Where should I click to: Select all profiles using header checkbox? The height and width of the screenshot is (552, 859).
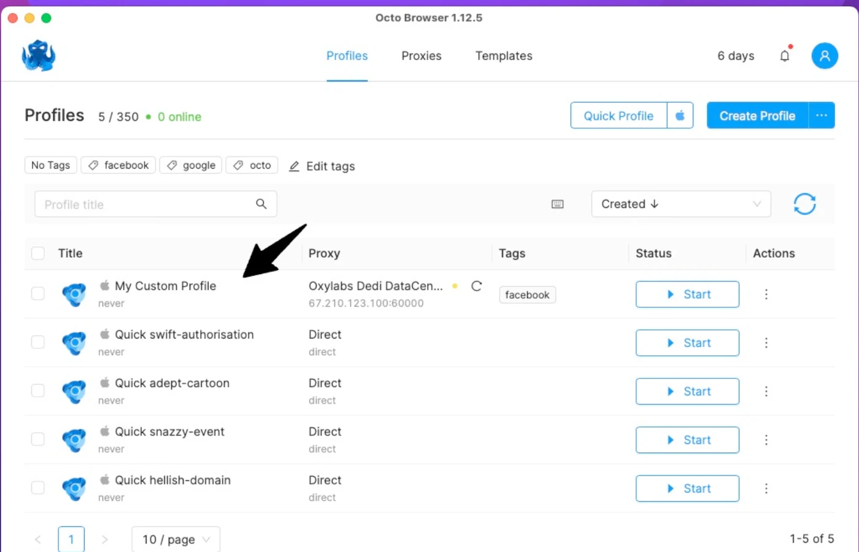pyautogui.click(x=37, y=253)
